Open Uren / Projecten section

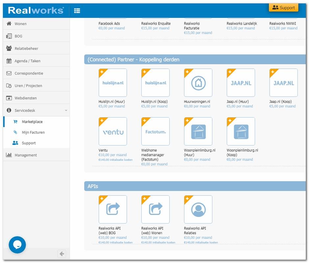point(36,86)
